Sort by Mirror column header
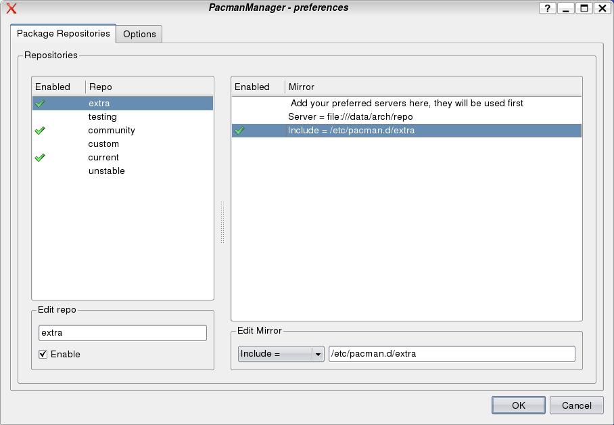This screenshot has height=425, width=614. pos(433,87)
